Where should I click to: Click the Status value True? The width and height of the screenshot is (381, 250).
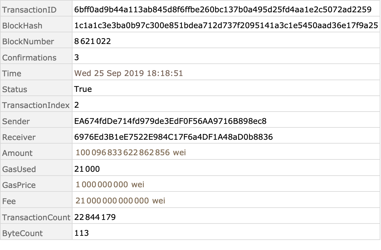[x=83, y=89]
